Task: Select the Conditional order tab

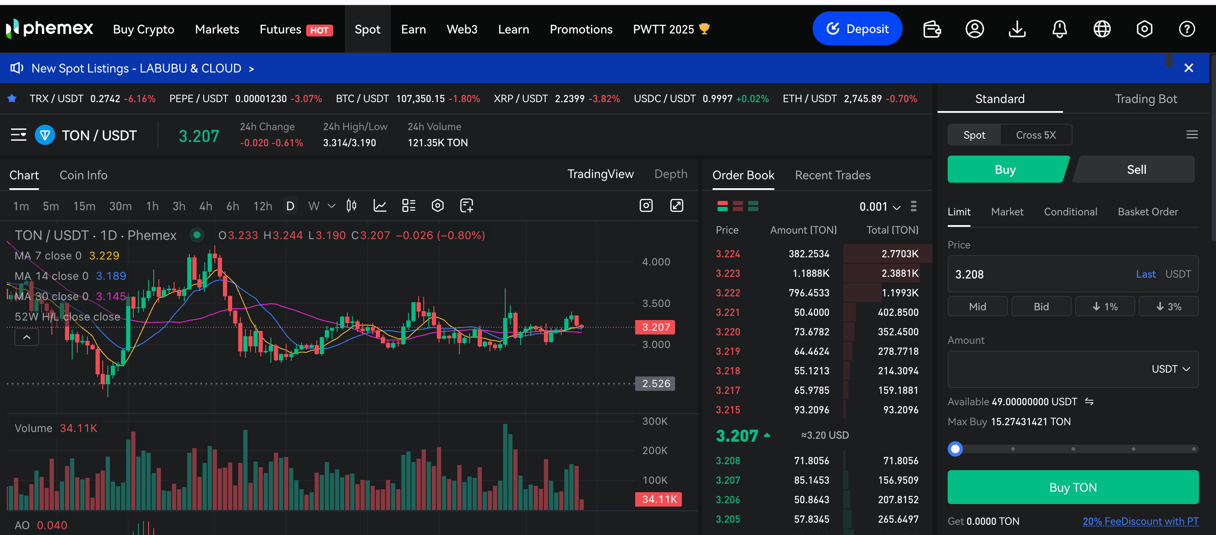Action: pyautogui.click(x=1071, y=212)
